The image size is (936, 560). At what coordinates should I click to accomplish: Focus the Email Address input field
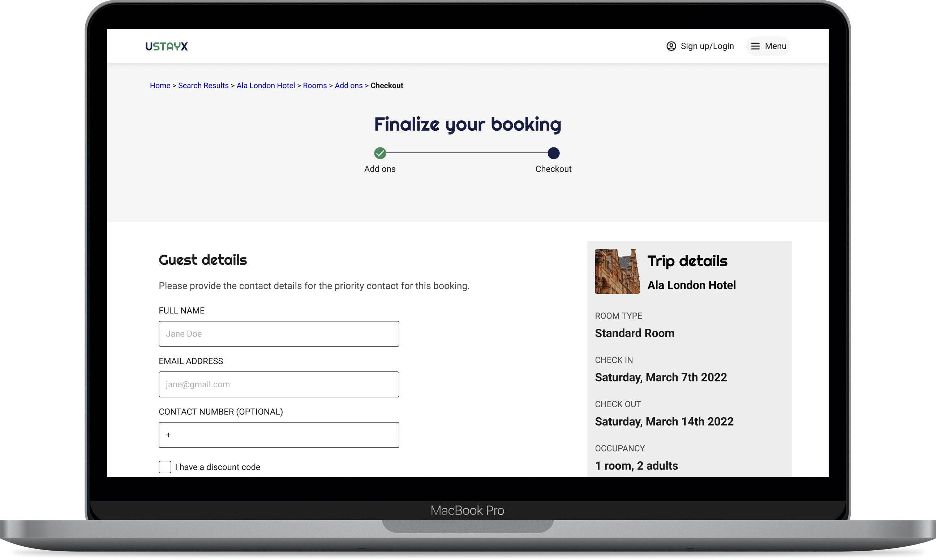coord(279,384)
